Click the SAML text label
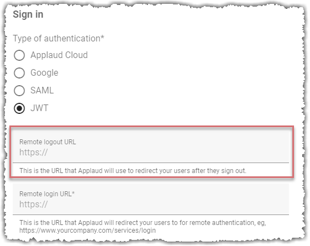310x246 pixels. 42,90
